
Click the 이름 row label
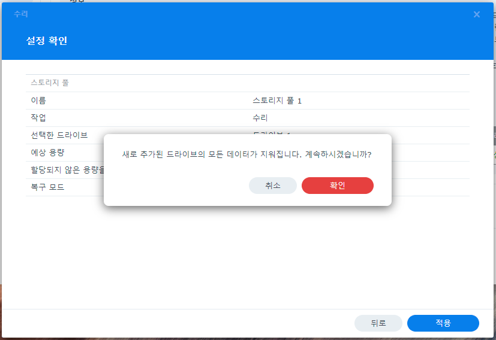[38, 101]
